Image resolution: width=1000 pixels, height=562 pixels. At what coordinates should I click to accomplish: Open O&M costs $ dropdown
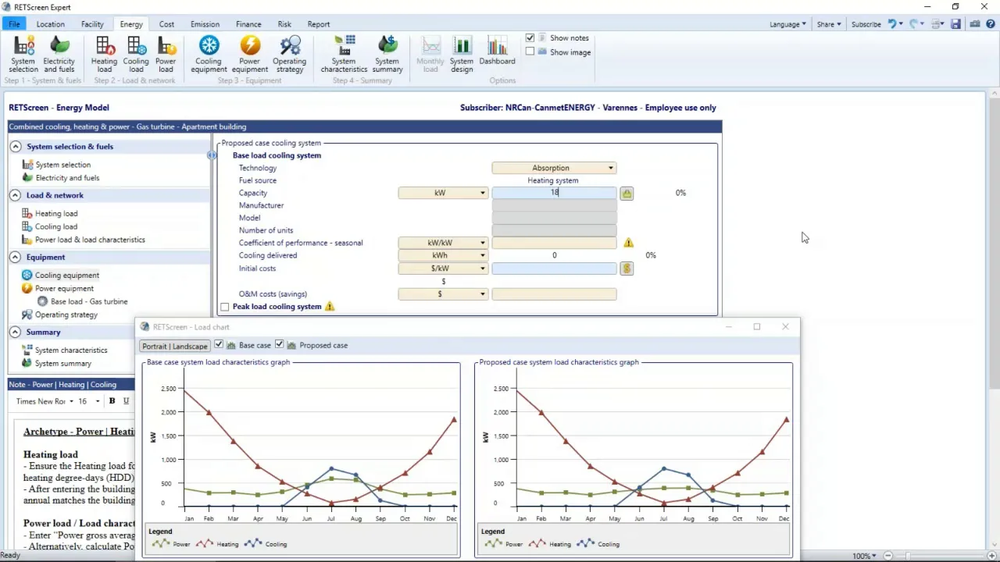point(443,294)
